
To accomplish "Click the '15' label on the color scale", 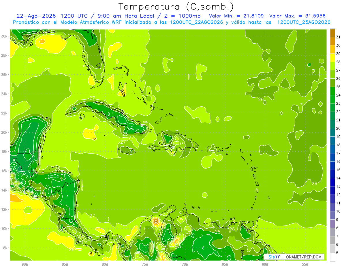I will [x=339, y=170].
